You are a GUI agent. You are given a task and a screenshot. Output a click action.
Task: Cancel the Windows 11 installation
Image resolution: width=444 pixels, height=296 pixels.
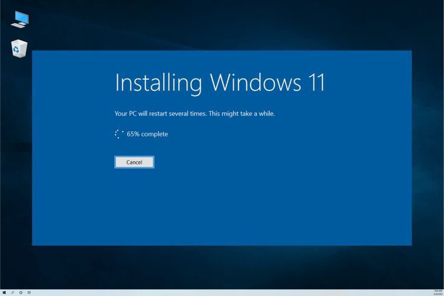134,162
